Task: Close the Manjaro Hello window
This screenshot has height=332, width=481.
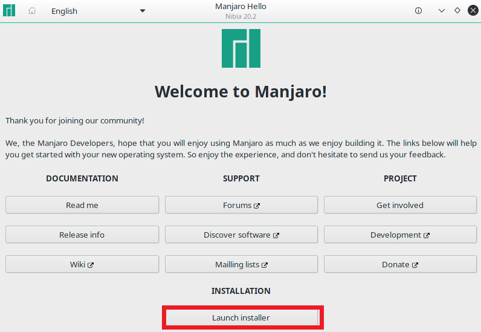Action: pos(473,10)
